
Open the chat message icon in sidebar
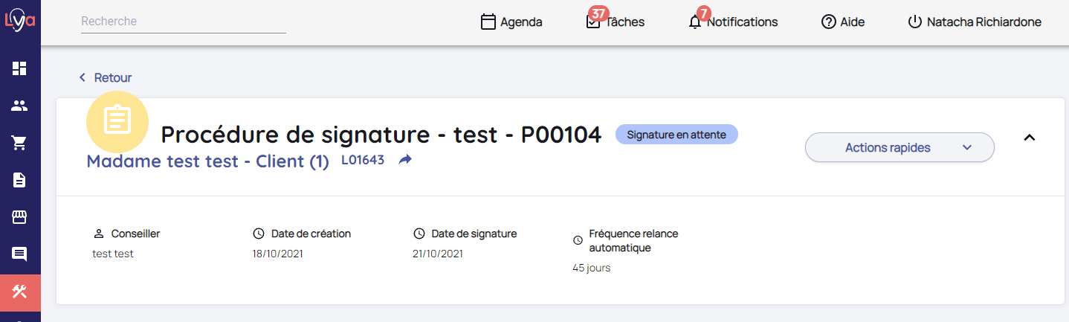point(19,254)
